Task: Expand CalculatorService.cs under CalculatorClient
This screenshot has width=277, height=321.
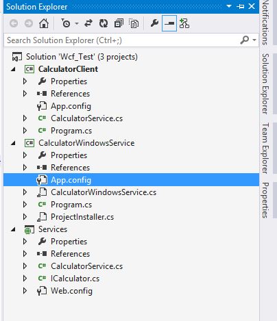Action: pos(25,118)
